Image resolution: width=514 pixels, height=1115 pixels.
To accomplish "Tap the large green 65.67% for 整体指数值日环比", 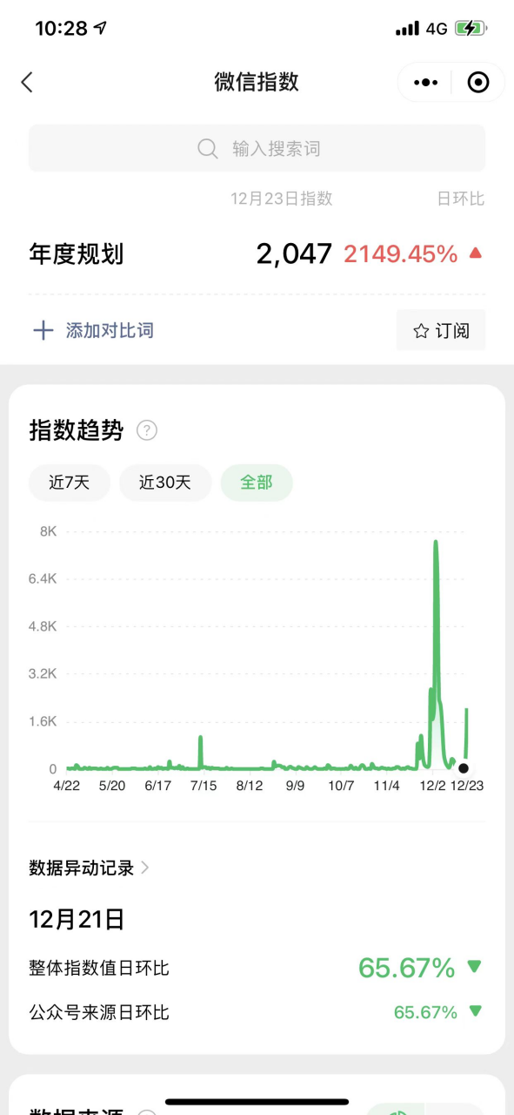I will click(407, 967).
